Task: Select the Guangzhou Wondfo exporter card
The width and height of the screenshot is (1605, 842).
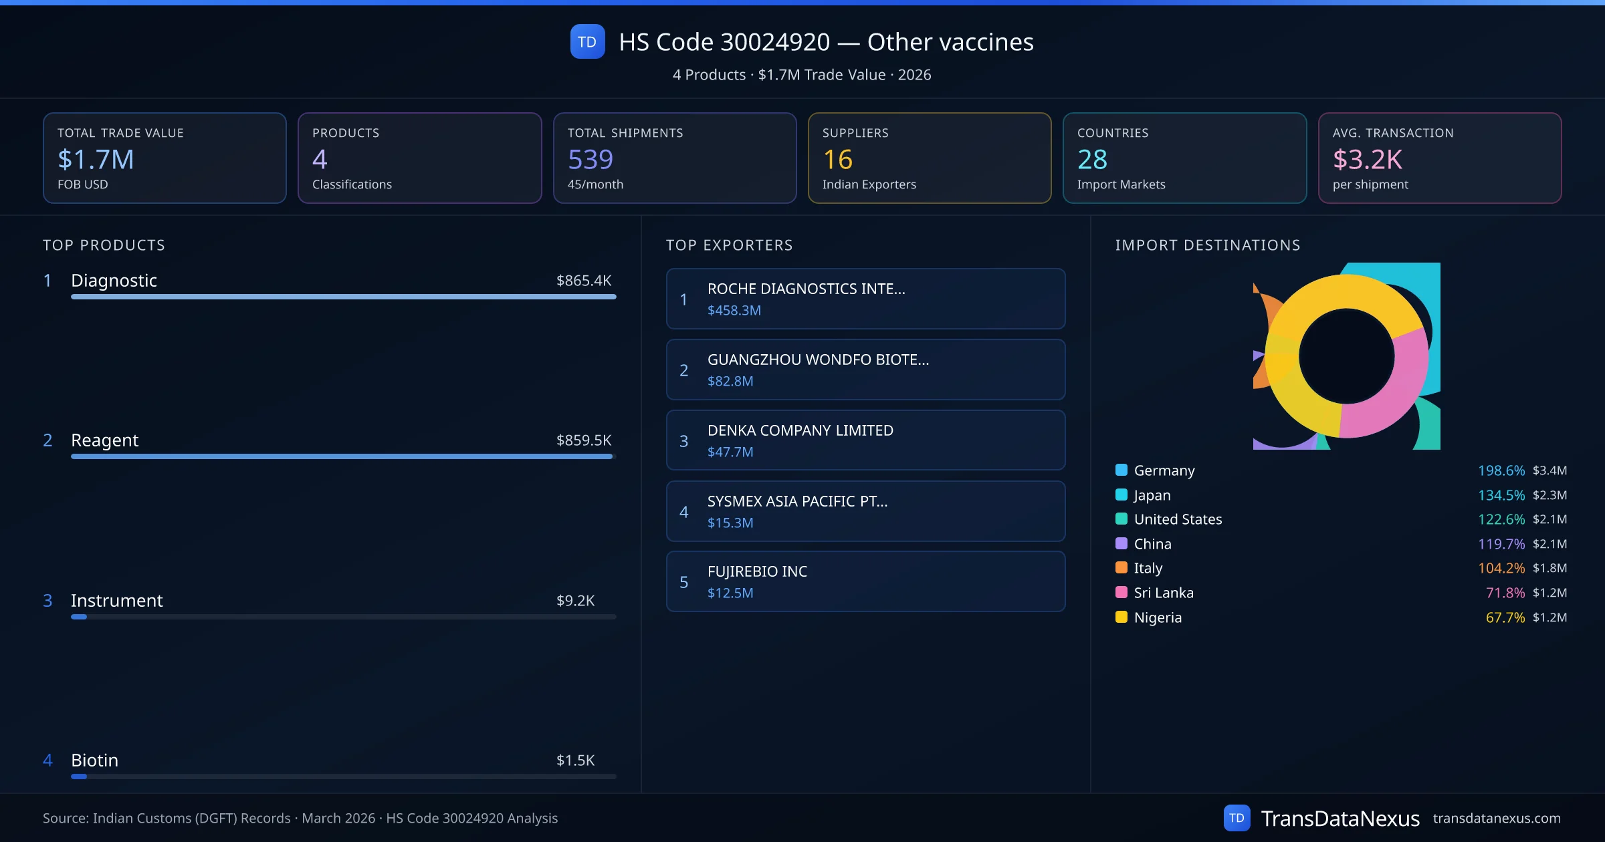Action: (x=865, y=370)
